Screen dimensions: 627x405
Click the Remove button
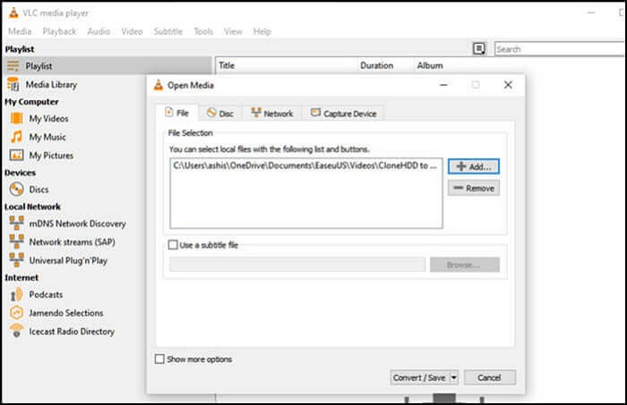(x=474, y=188)
